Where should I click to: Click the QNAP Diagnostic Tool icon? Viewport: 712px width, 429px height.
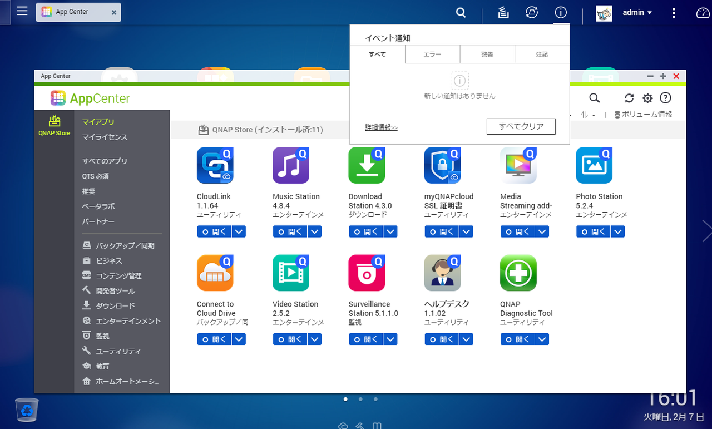pos(518,273)
